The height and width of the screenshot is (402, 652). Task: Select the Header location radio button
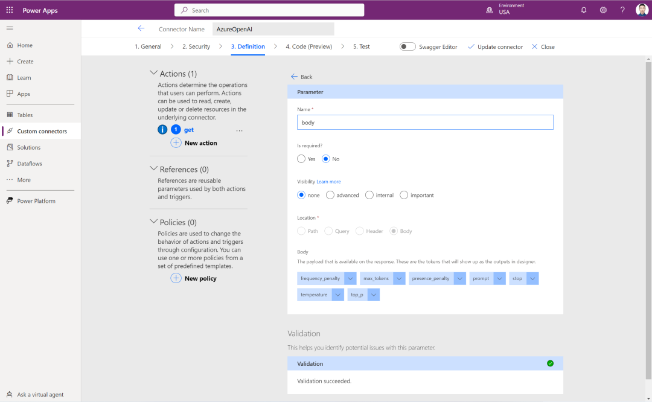360,231
